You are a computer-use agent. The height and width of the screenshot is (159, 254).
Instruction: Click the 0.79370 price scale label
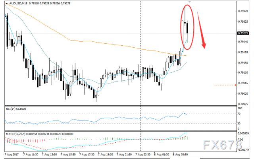[x=243, y=11]
